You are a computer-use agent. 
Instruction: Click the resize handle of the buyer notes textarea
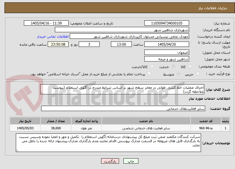17,150
